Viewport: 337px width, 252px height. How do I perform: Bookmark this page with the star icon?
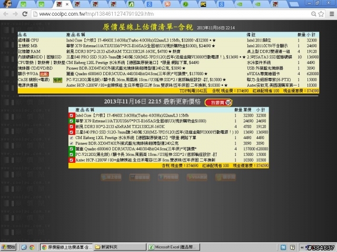click(x=321, y=14)
